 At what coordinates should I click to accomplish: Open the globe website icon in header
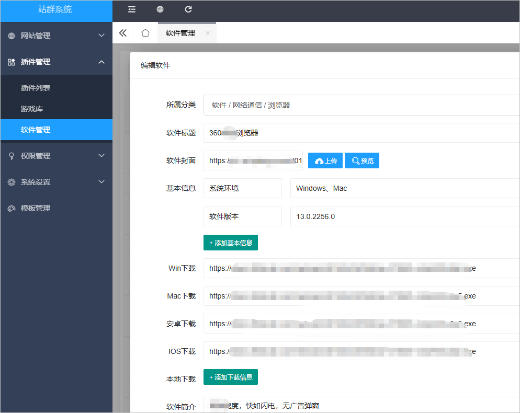(x=160, y=9)
